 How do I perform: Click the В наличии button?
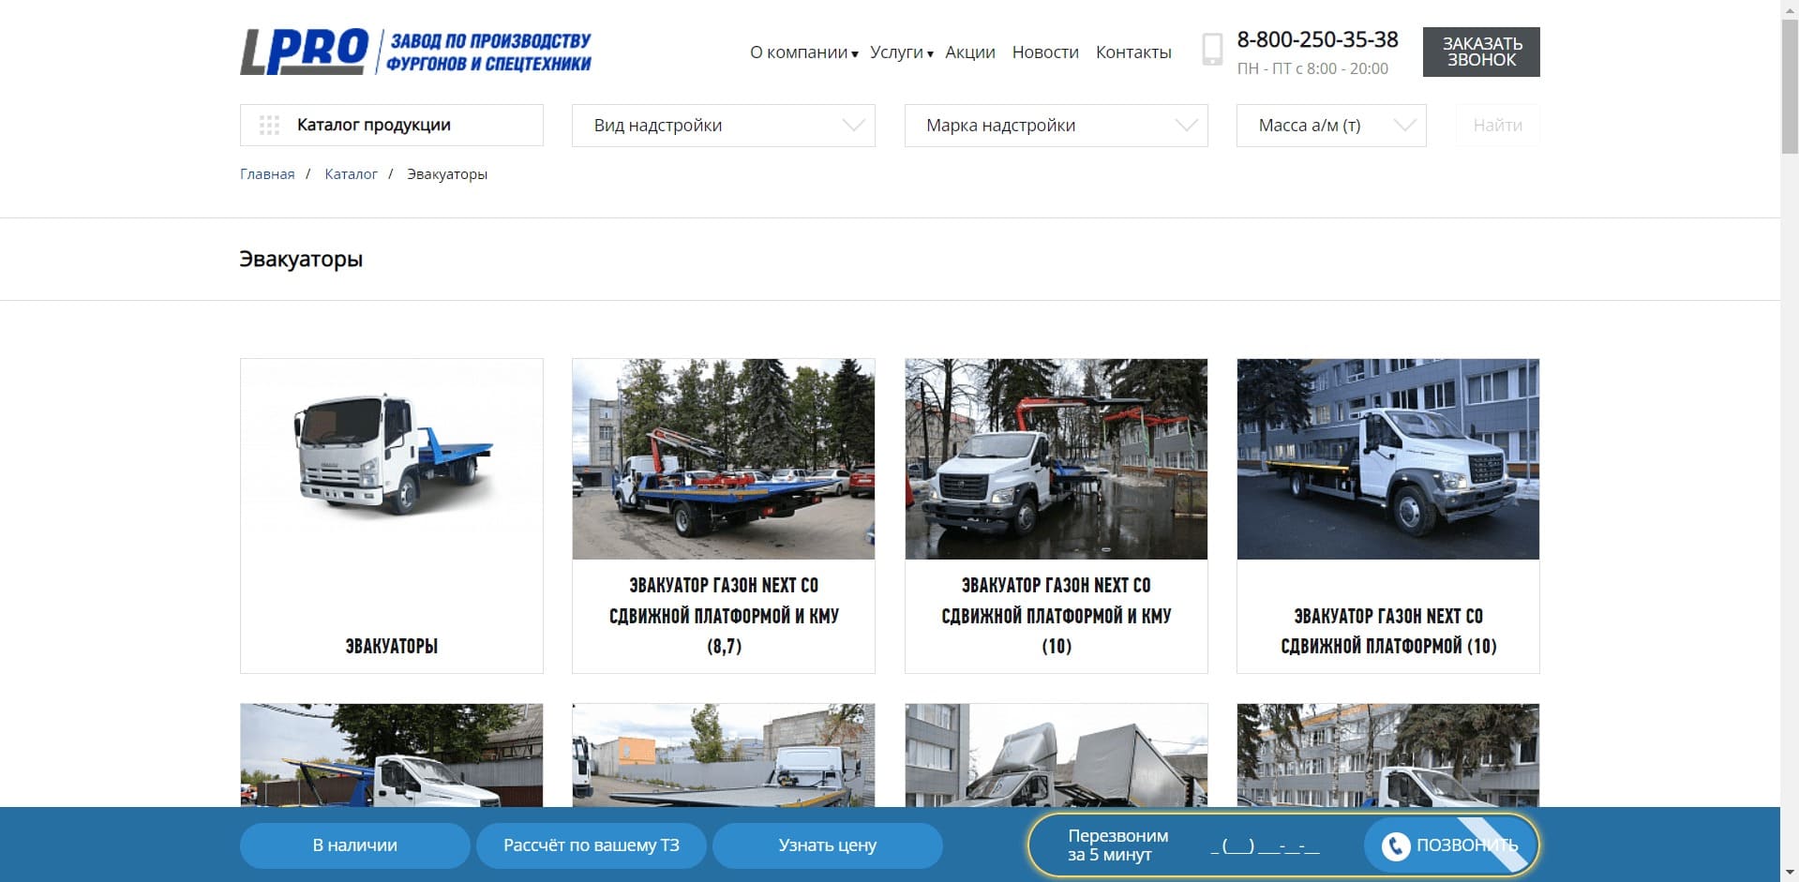point(354,845)
